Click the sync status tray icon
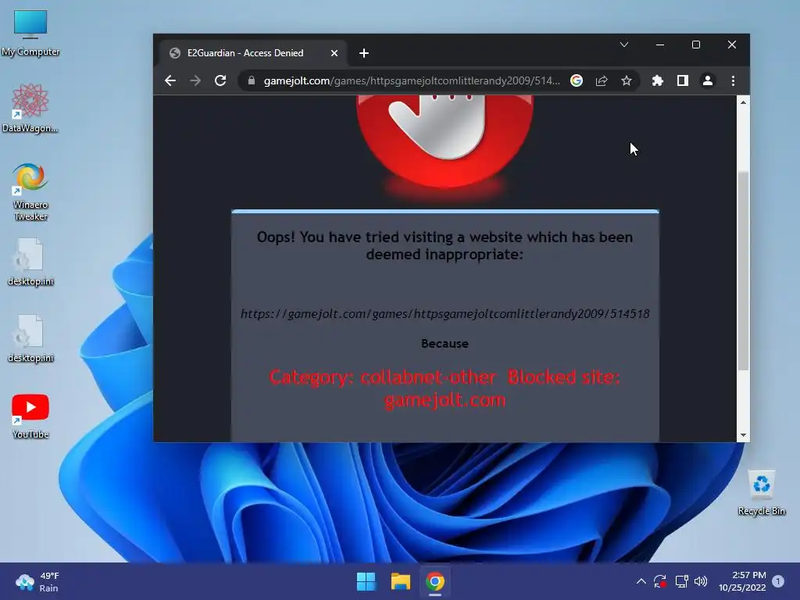The height and width of the screenshot is (600, 800). coord(659,581)
